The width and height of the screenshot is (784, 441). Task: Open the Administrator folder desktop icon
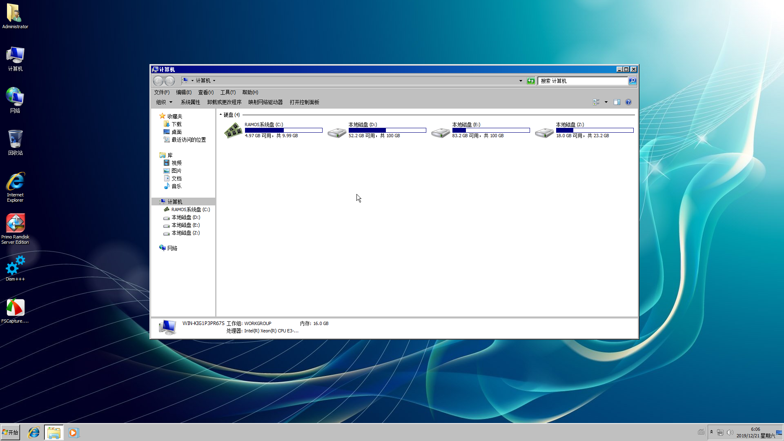15,16
